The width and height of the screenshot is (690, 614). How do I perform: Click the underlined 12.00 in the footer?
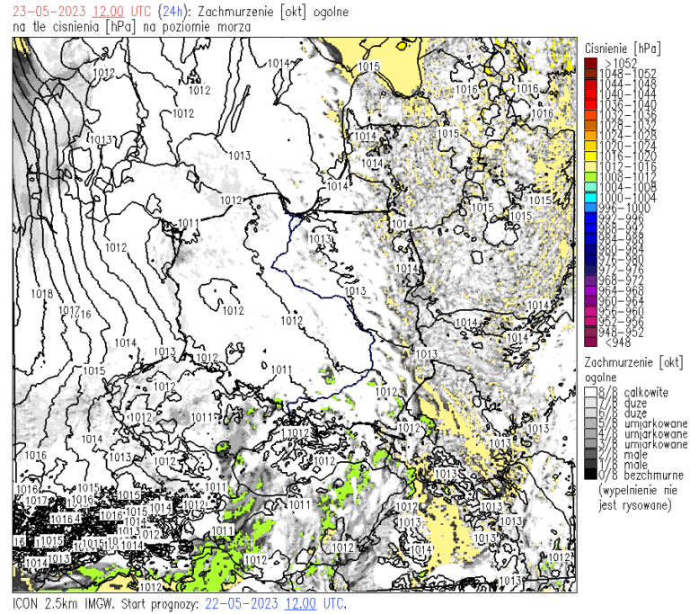(301, 603)
